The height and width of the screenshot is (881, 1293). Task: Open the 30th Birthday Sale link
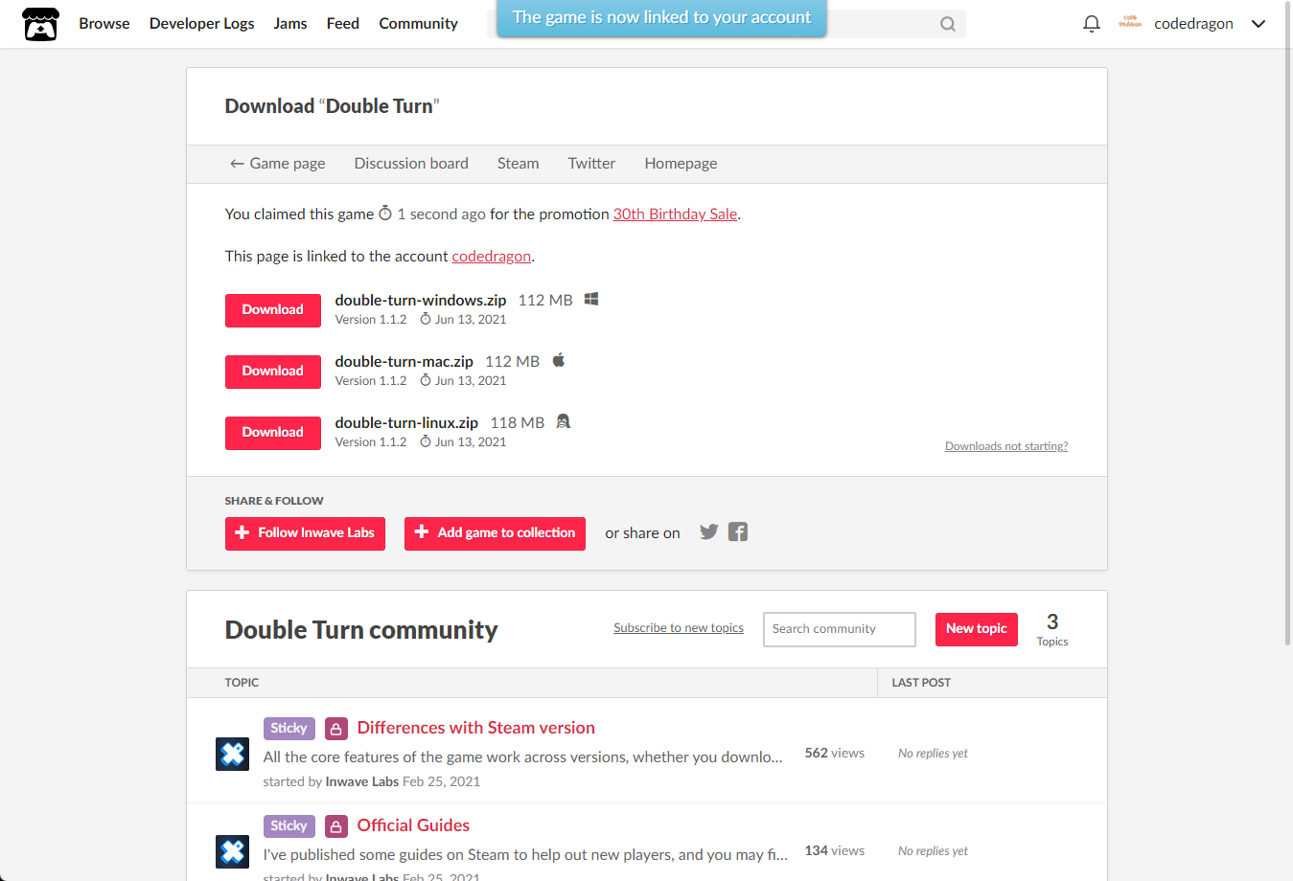[675, 214]
